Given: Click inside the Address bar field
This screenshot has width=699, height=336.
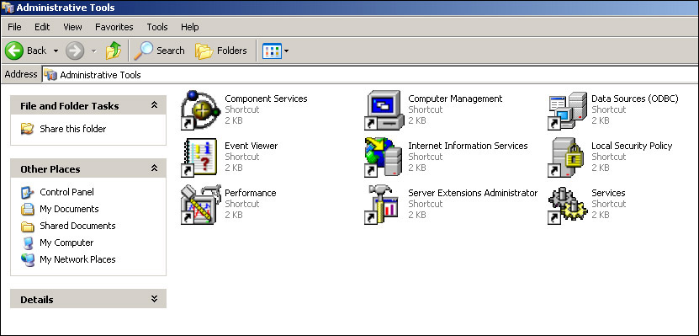Looking at the screenshot, I should click(x=370, y=74).
